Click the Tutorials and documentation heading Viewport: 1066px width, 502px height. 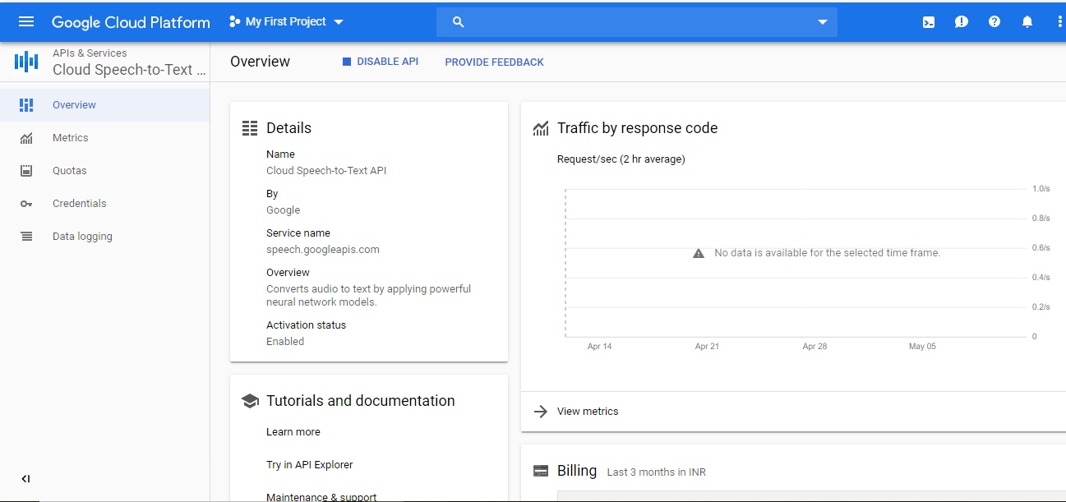pyautogui.click(x=361, y=401)
